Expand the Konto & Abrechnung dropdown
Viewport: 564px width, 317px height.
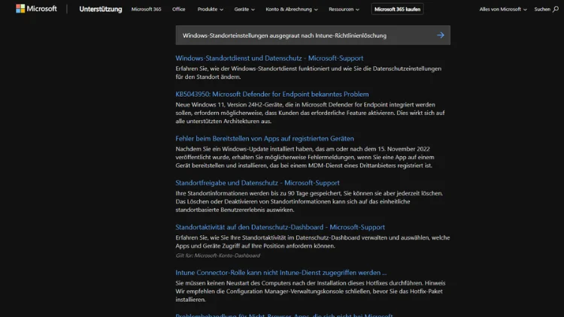(292, 9)
